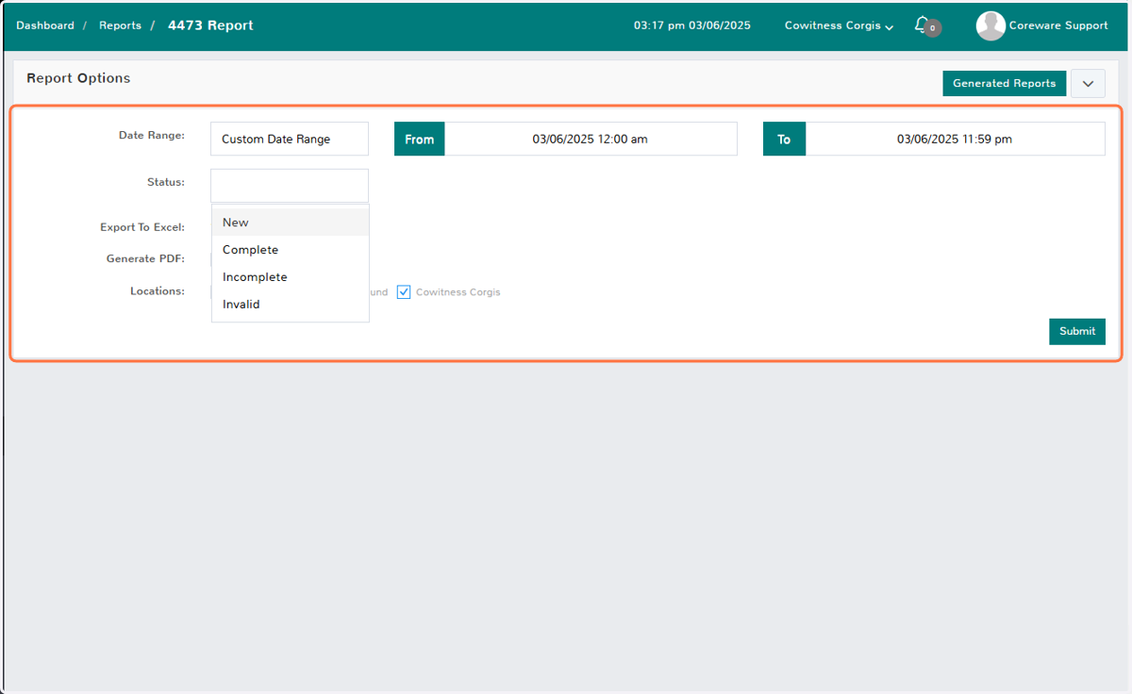The height and width of the screenshot is (694, 1132).
Task: Choose Complete status option
Action: click(291, 250)
